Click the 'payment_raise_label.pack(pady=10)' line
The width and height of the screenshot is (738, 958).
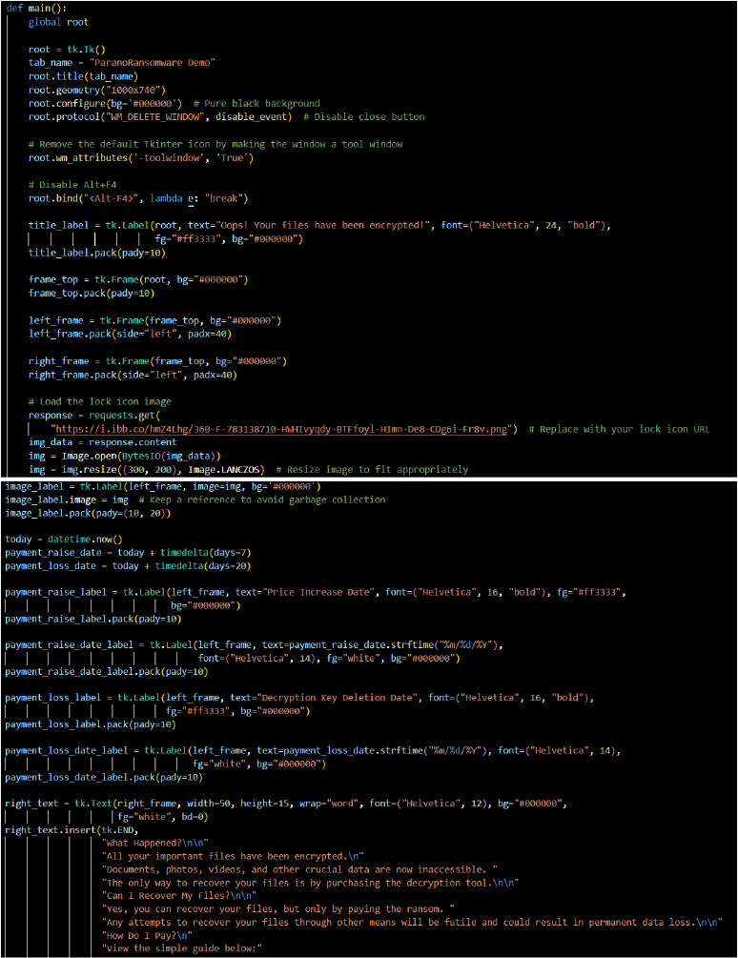click(93, 619)
